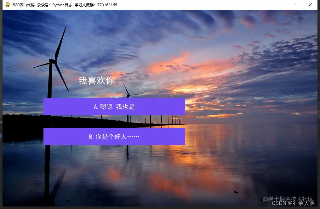Click the "我喜欢你" message text

[96, 81]
